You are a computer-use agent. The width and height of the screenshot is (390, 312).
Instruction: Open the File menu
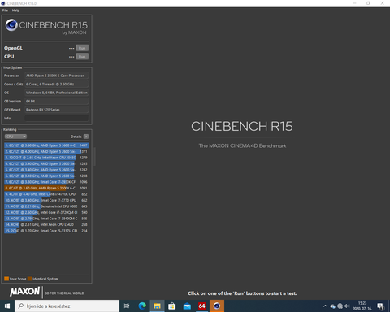tap(5, 11)
